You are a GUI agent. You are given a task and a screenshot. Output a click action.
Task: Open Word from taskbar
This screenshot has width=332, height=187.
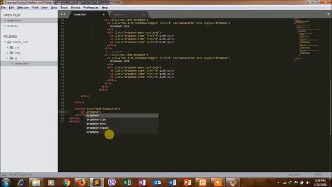[x=172, y=182]
